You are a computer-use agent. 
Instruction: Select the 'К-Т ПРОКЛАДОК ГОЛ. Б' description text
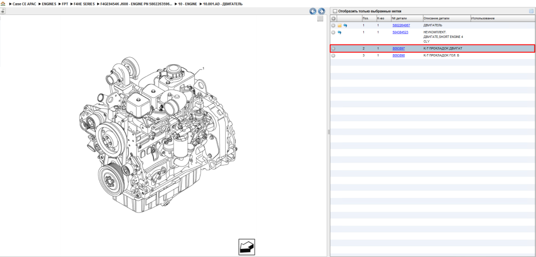[x=441, y=55]
